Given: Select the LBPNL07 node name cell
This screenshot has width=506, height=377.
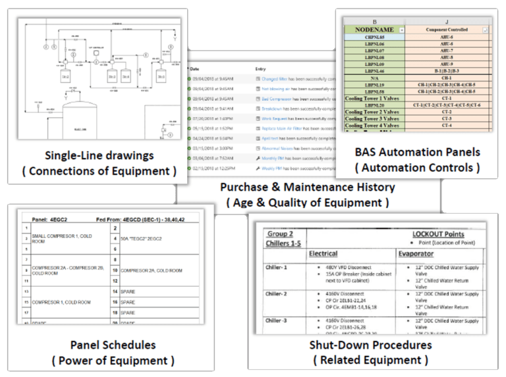Looking at the screenshot, I should tap(374, 51).
